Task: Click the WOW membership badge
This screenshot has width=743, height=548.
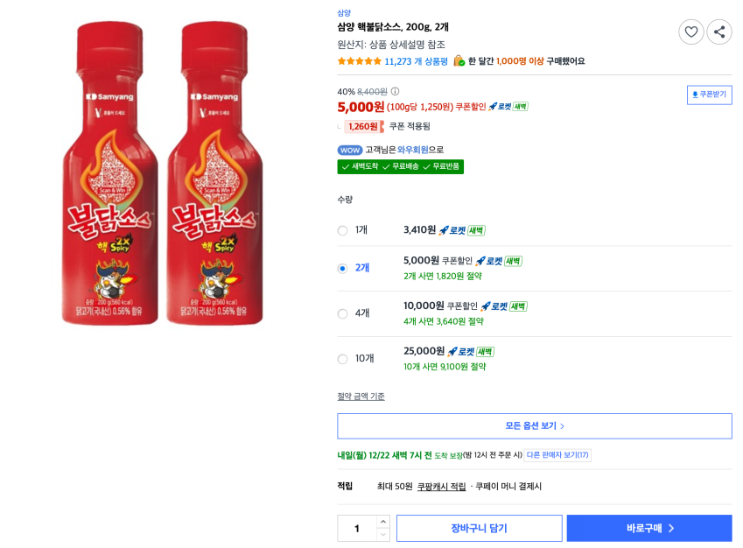Action: (x=349, y=150)
